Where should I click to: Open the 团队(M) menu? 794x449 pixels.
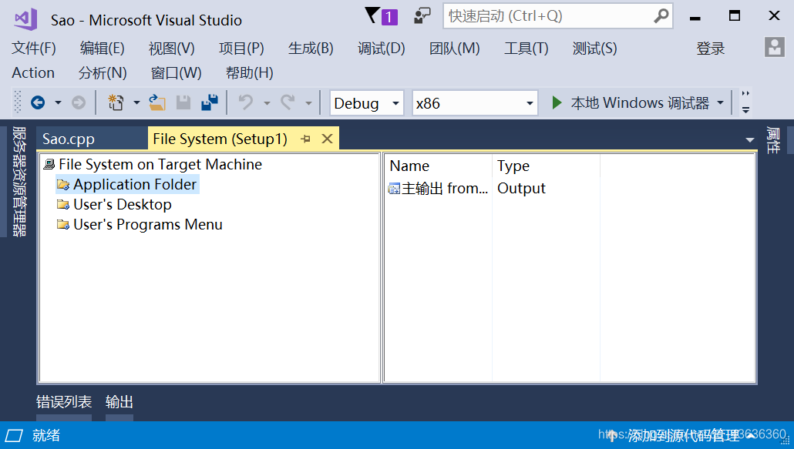[x=455, y=49]
